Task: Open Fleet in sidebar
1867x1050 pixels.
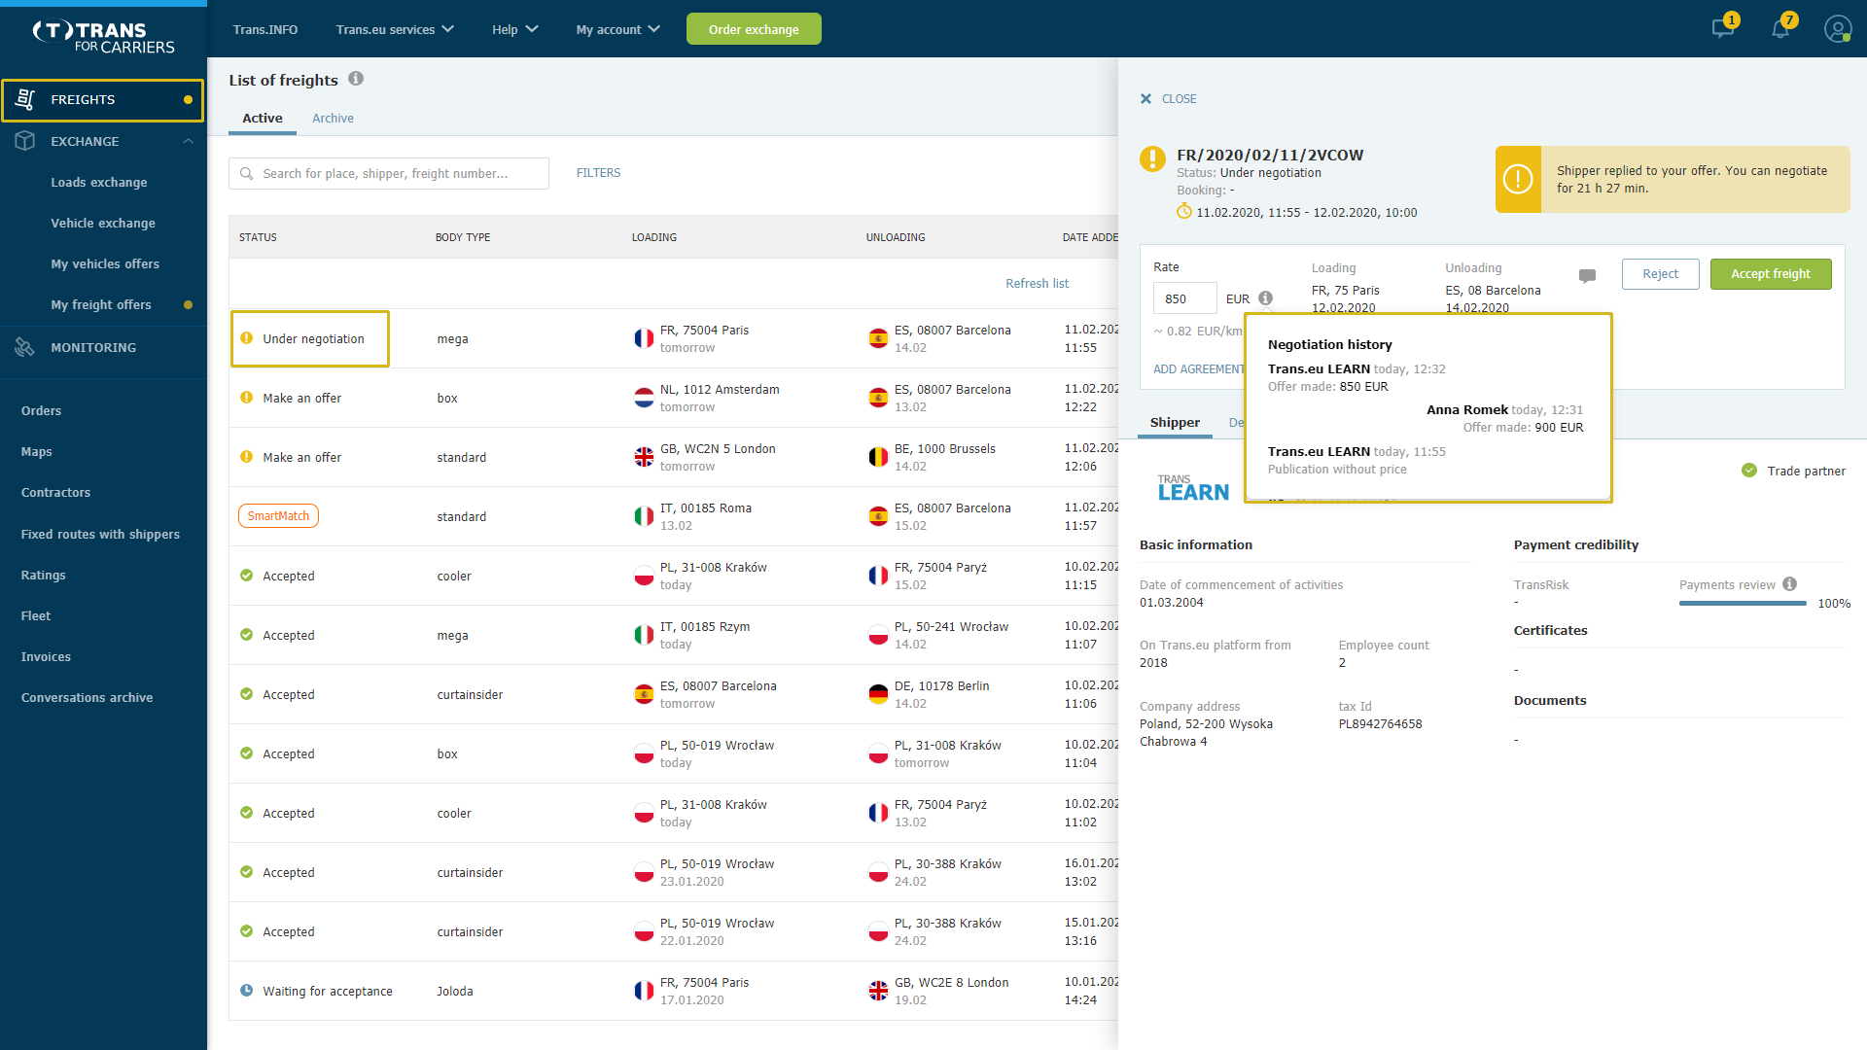Action: pyautogui.click(x=36, y=615)
